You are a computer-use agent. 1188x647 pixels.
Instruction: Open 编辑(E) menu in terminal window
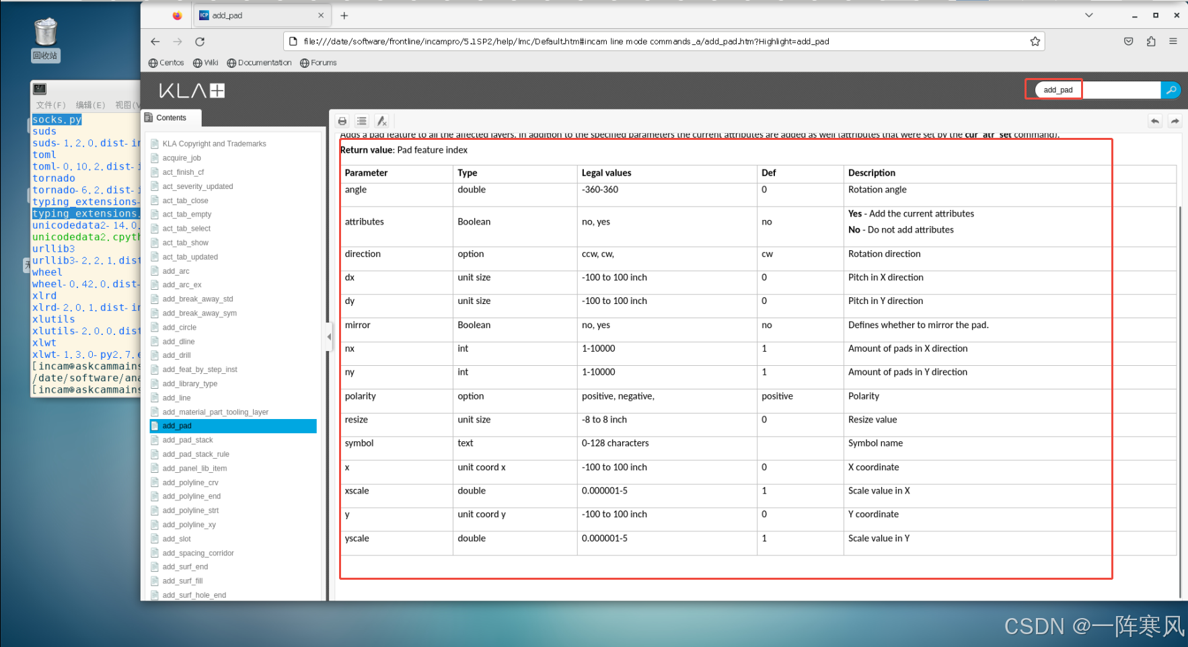click(91, 105)
